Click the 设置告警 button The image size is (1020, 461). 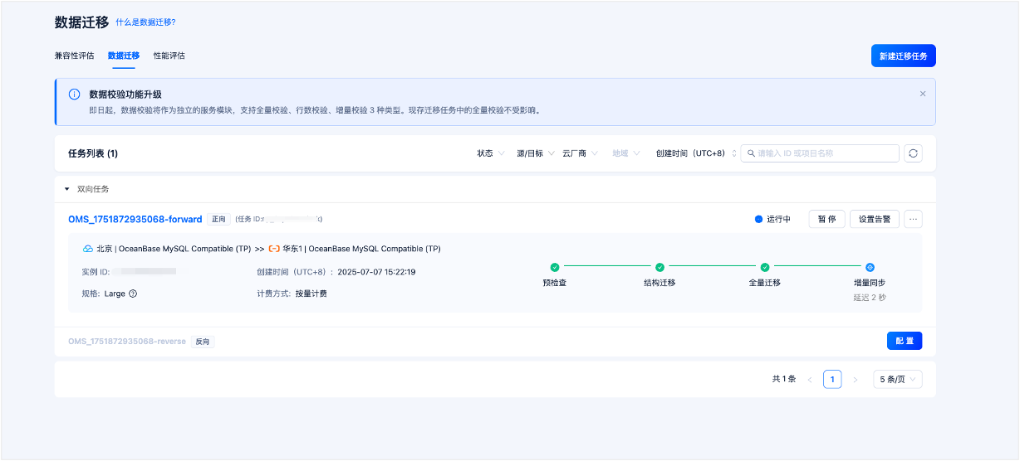coord(875,220)
